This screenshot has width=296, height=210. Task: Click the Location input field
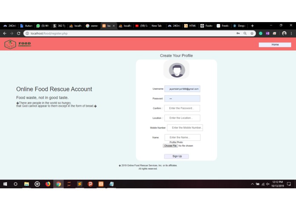182,118
